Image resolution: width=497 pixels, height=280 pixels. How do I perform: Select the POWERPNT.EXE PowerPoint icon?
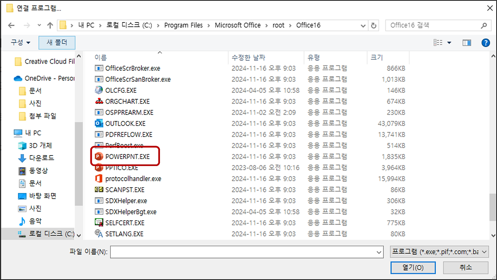[x=99, y=157]
